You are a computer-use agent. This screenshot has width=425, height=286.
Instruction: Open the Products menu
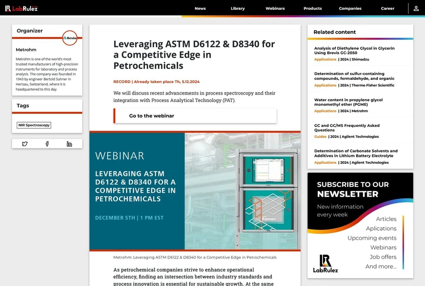313,8
